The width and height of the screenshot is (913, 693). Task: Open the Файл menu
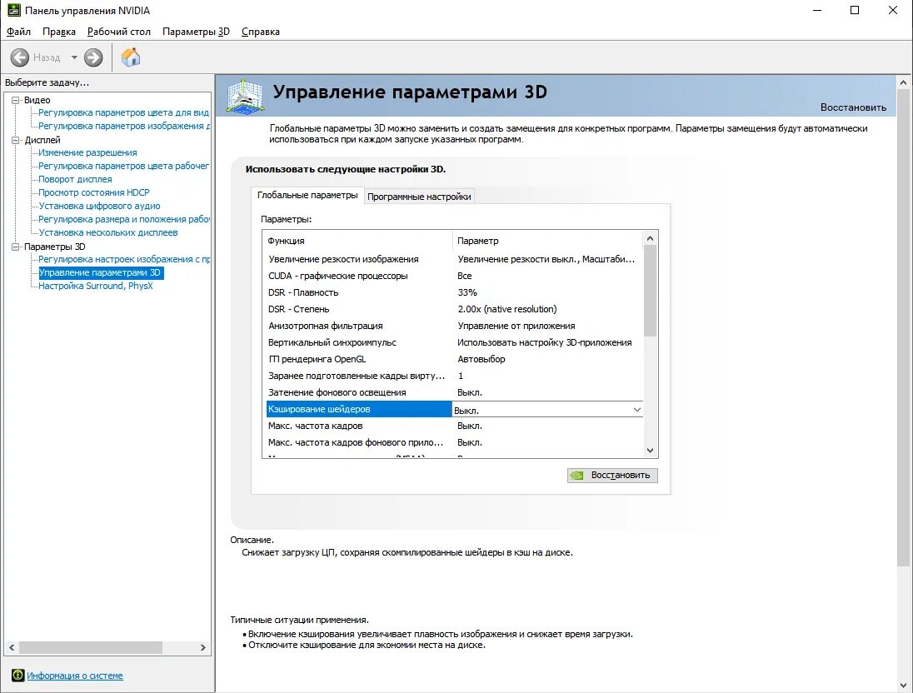pyautogui.click(x=18, y=32)
